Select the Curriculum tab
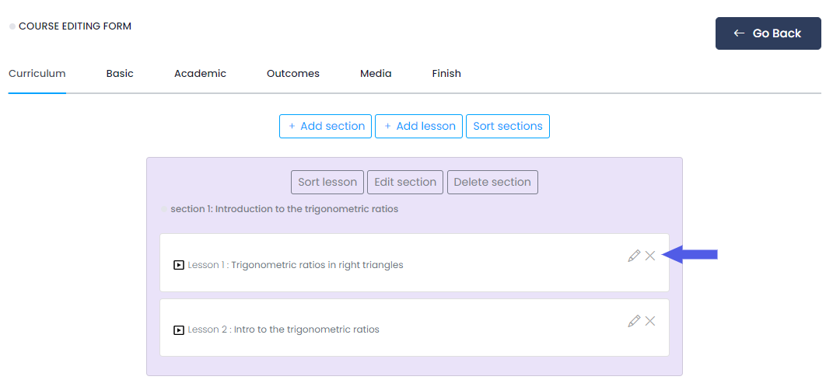Screen dimensions: 833x380 click(x=37, y=74)
